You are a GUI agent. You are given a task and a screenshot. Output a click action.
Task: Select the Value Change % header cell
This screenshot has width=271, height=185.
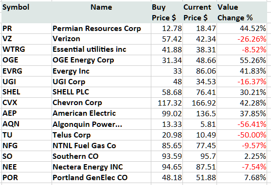coord(242,13)
